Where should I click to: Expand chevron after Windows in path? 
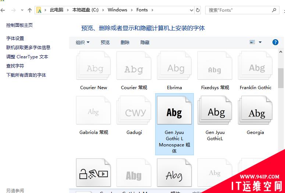(132, 10)
